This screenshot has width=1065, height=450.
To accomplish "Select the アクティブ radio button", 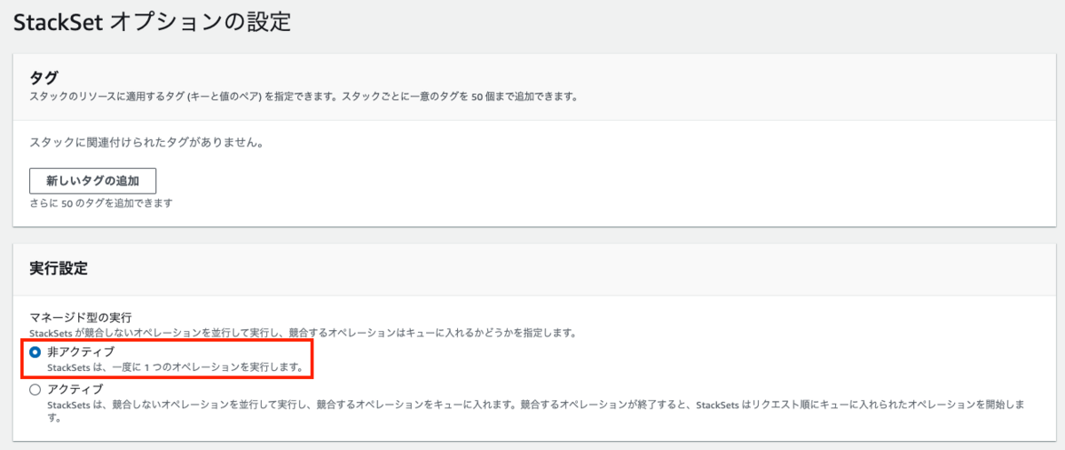I will (x=35, y=390).
